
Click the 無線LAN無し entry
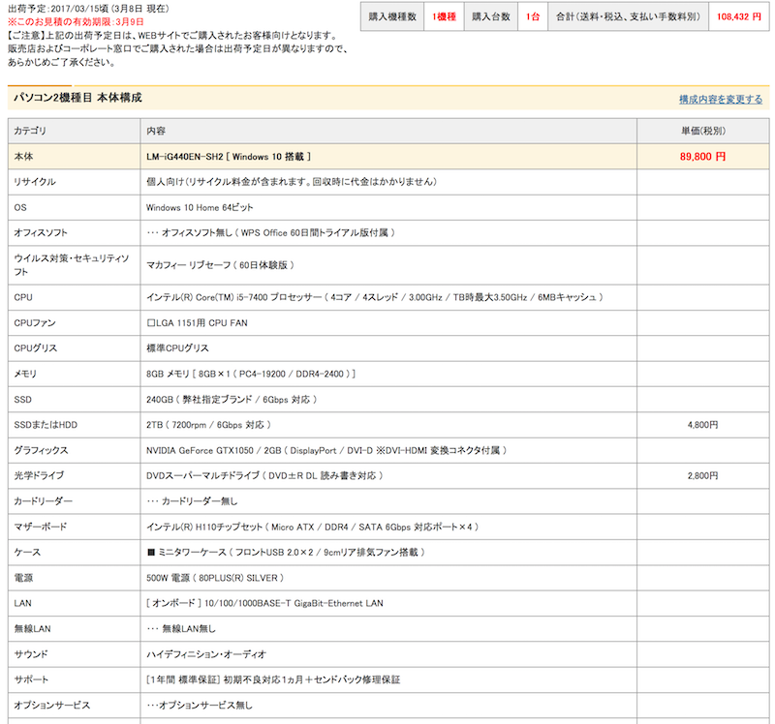click(x=181, y=629)
